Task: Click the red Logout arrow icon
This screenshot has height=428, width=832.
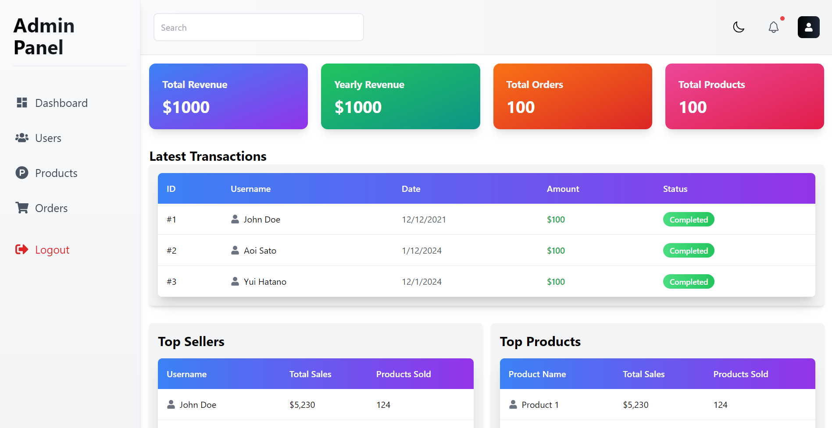Action: (22, 249)
